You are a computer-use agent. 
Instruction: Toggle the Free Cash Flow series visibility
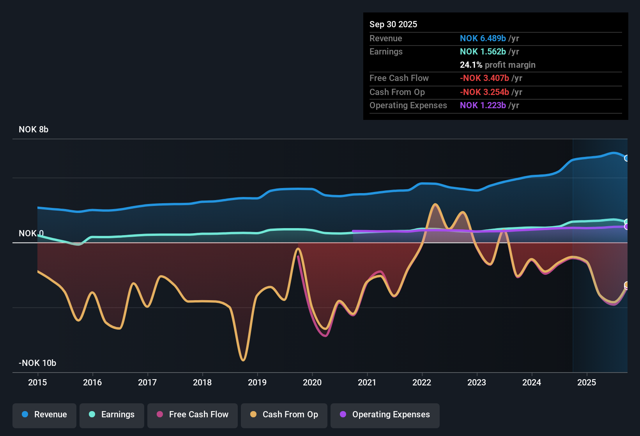coord(192,415)
